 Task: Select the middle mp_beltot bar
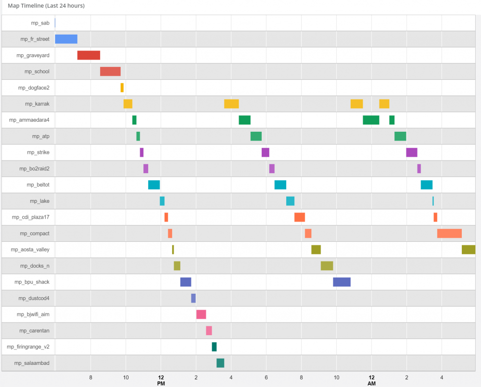tap(280, 185)
